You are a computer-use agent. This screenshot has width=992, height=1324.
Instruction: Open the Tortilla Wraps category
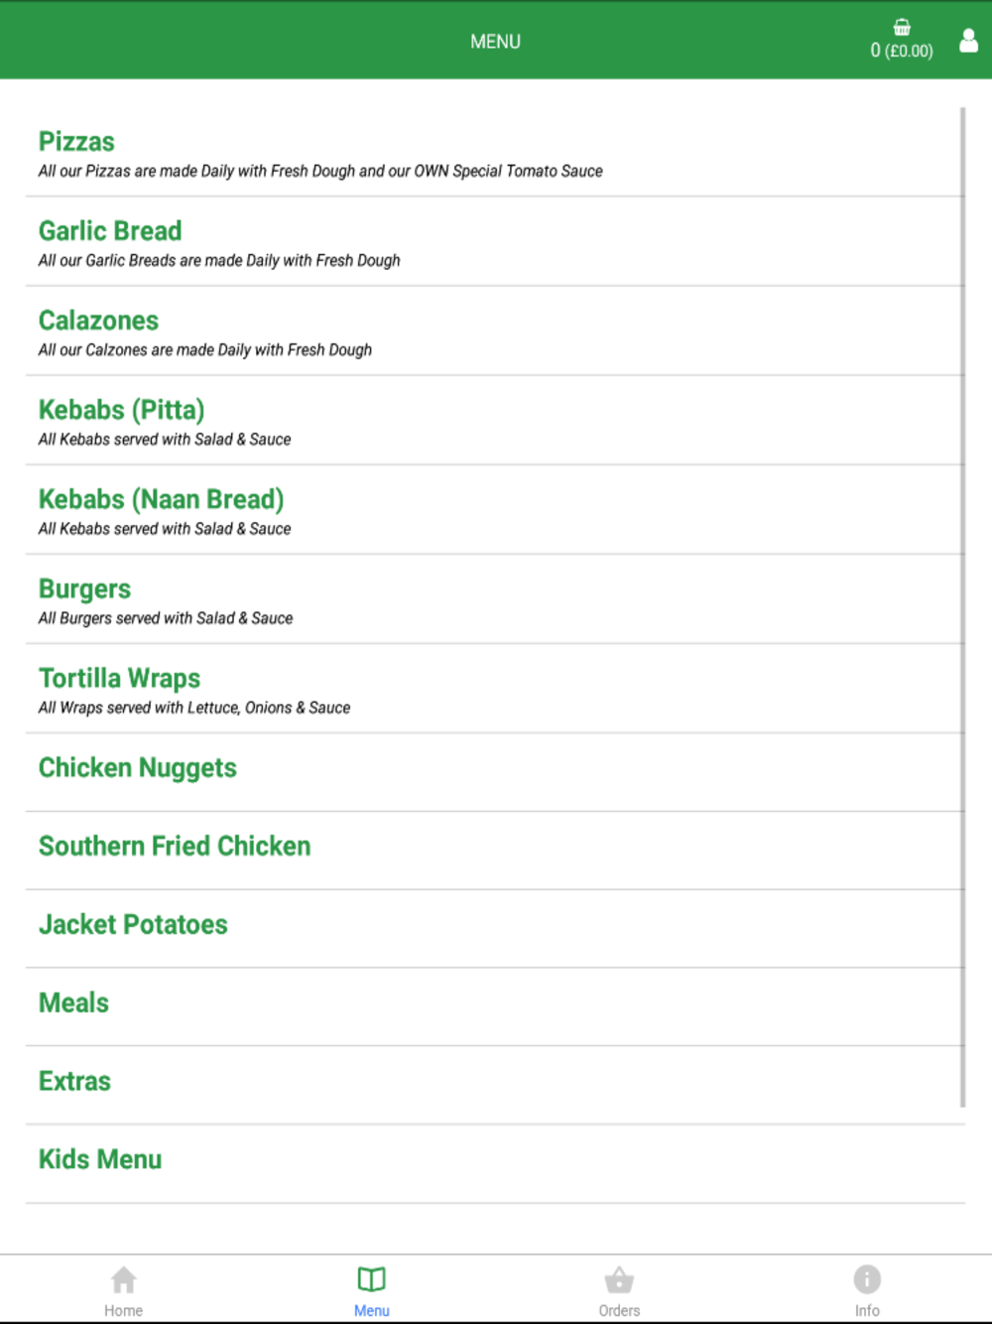pos(495,689)
